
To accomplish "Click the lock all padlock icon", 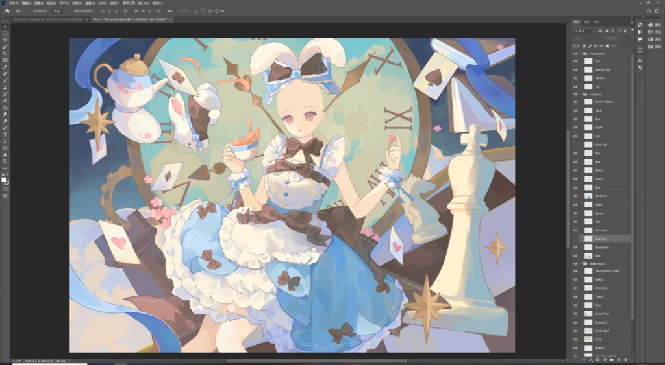I will pyautogui.click(x=607, y=46).
